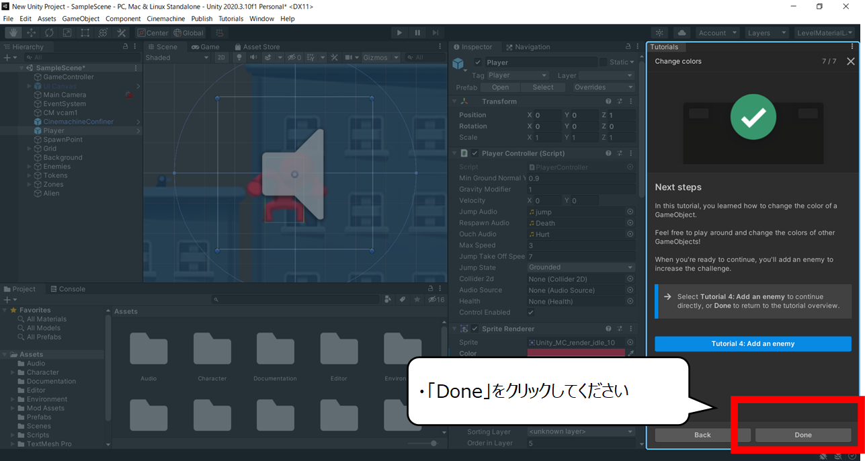Toggle pivot mode with the Center button
The height and width of the screenshot is (461, 865).
153,32
